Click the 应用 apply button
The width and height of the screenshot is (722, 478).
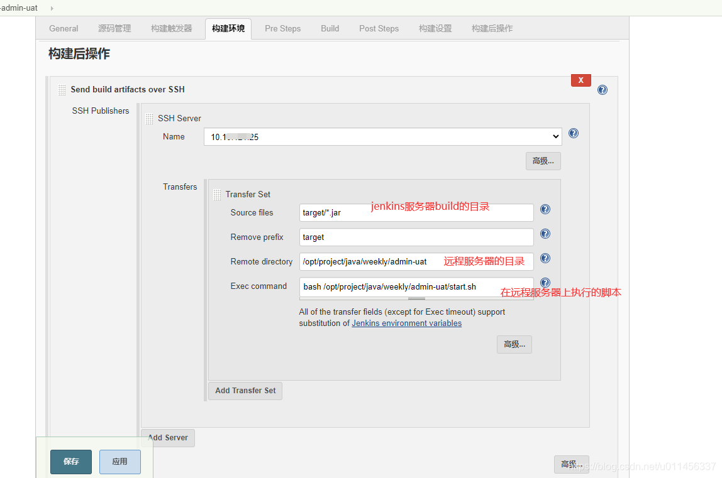(x=119, y=462)
